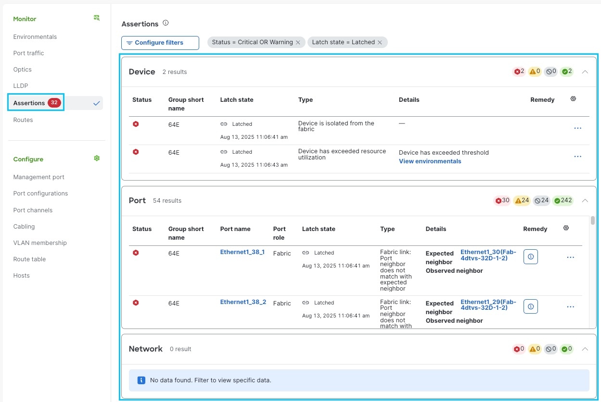Click the Port name column header
This screenshot has height=402, width=601.
(235, 229)
